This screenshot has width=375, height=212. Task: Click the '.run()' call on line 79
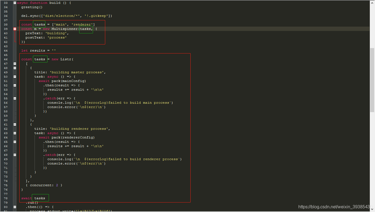[x=32, y=202]
